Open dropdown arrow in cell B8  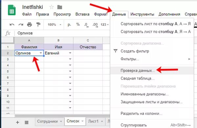(70, 90)
